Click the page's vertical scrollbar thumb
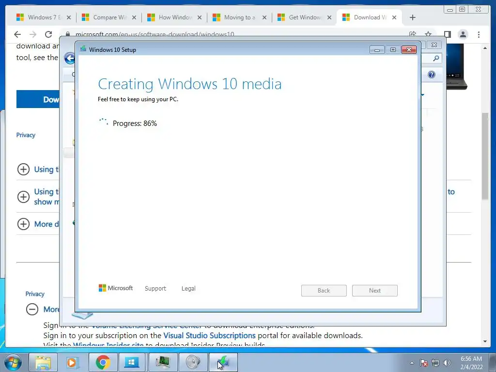The image size is (496, 372). tap(485, 156)
